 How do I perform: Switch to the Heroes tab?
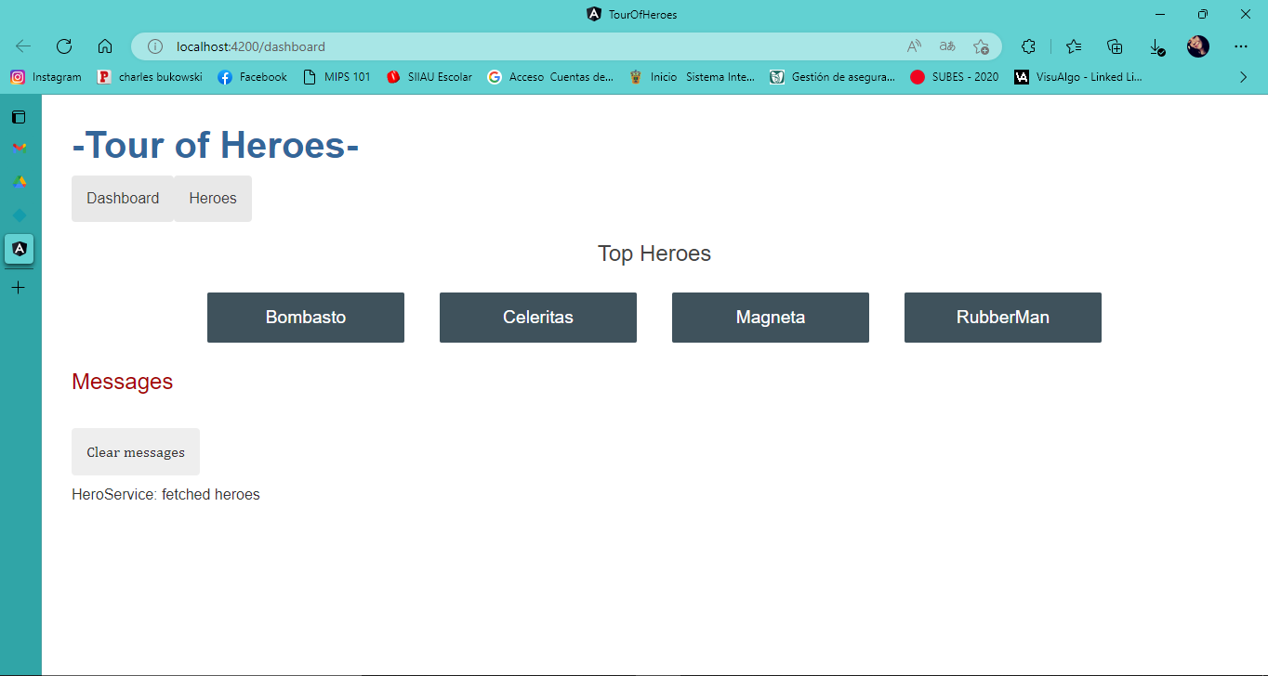212,198
